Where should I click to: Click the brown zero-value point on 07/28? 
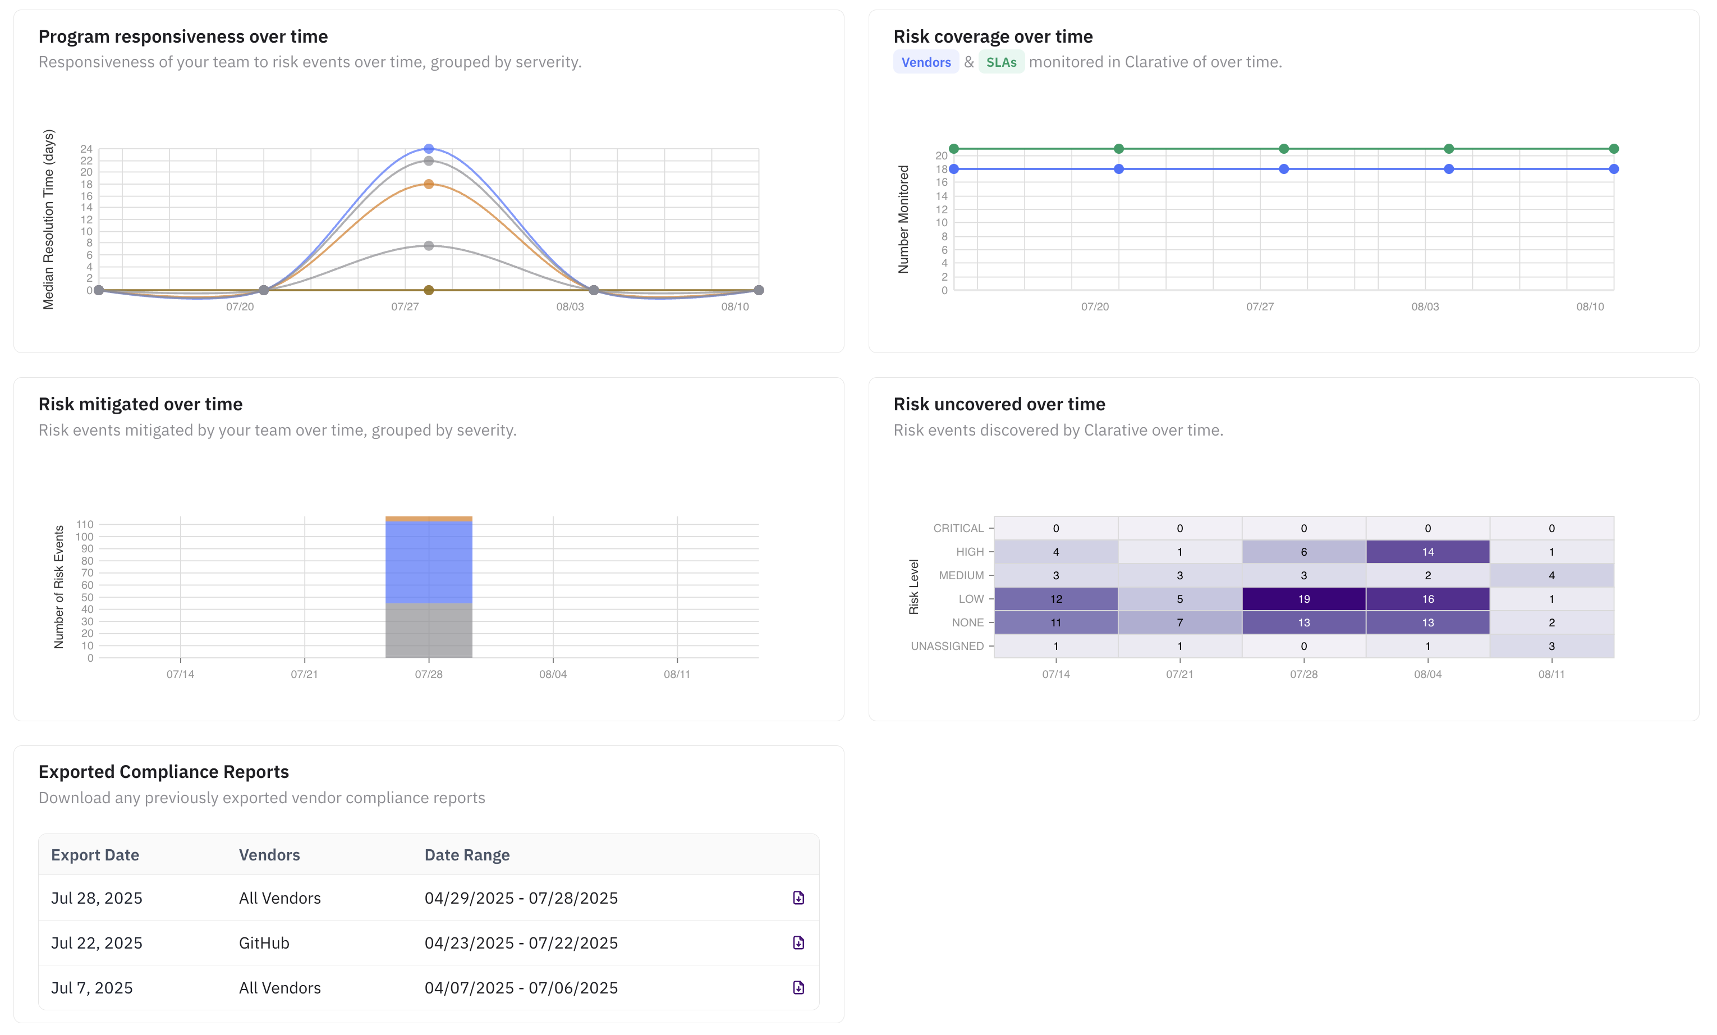(429, 290)
